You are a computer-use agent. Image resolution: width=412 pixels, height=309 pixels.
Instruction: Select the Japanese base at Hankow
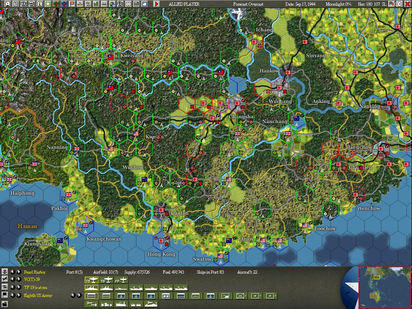pos(288,72)
